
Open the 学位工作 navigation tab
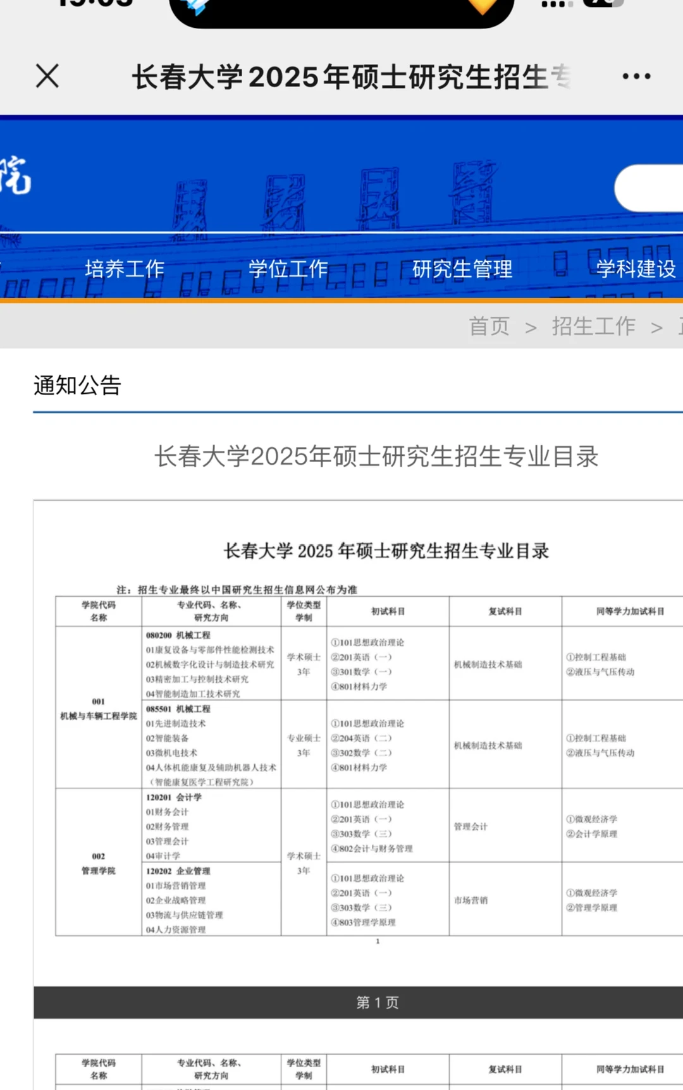288,269
